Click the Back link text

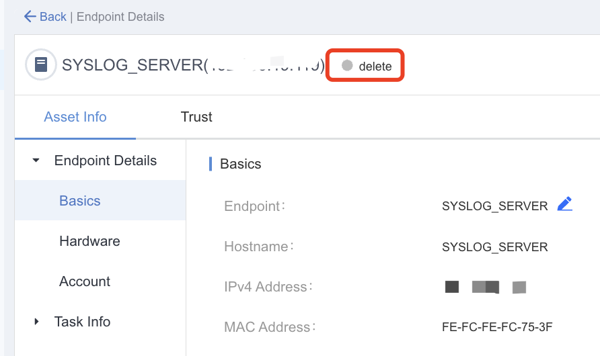(x=54, y=17)
